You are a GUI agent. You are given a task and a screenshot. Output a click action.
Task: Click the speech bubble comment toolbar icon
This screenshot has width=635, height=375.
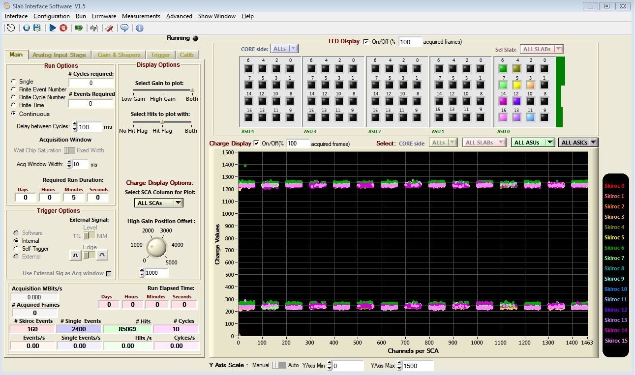[x=124, y=28]
